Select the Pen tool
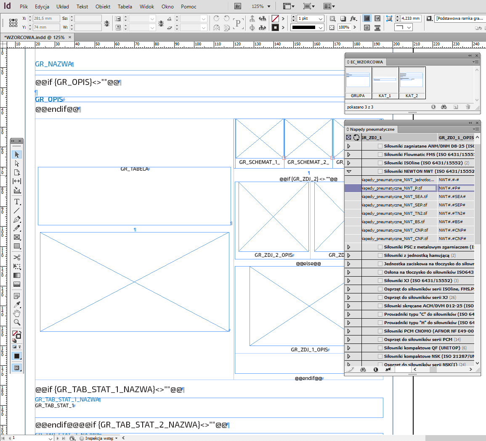This screenshot has height=441, width=486. 17,219
